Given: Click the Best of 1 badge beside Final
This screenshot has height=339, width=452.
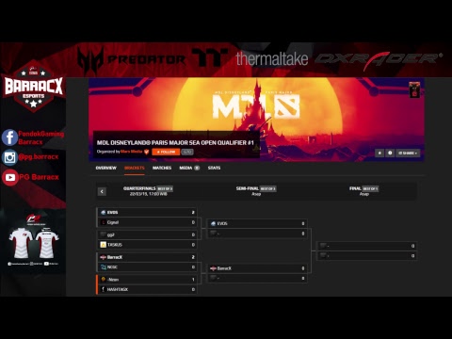Looking at the screenshot, I should pyautogui.click(x=370, y=188).
